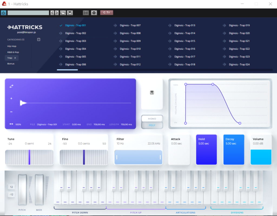The width and height of the screenshot is (277, 216).
Task: Select sample Diginoiz - Trap 023
Action: point(239,57)
